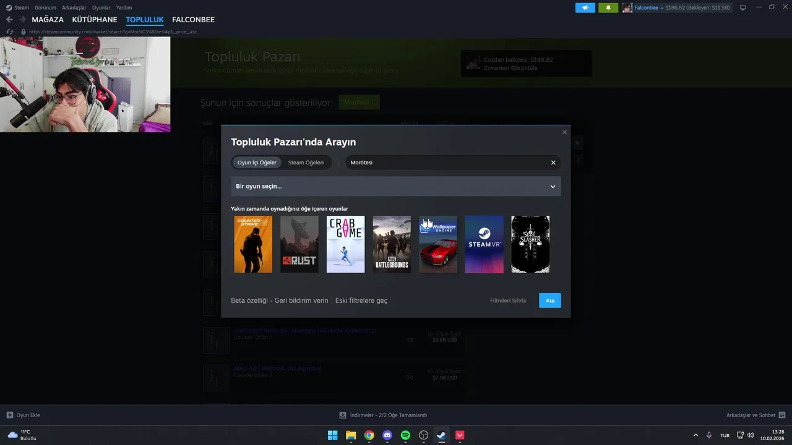
Task: Switch with Eski filtrelere geç link
Action: point(361,300)
